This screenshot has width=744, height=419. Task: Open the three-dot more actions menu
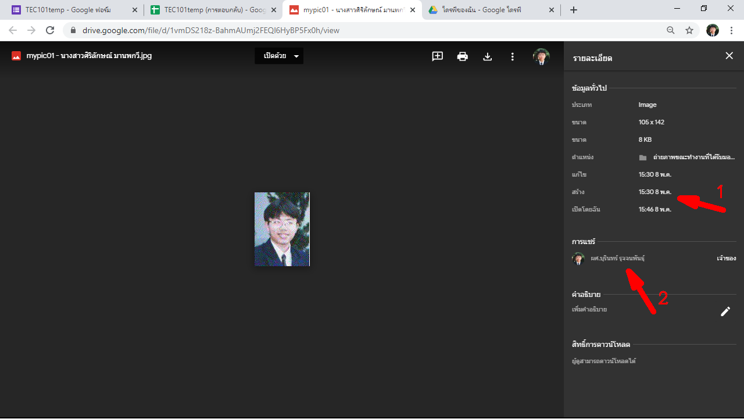pos(512,56)
